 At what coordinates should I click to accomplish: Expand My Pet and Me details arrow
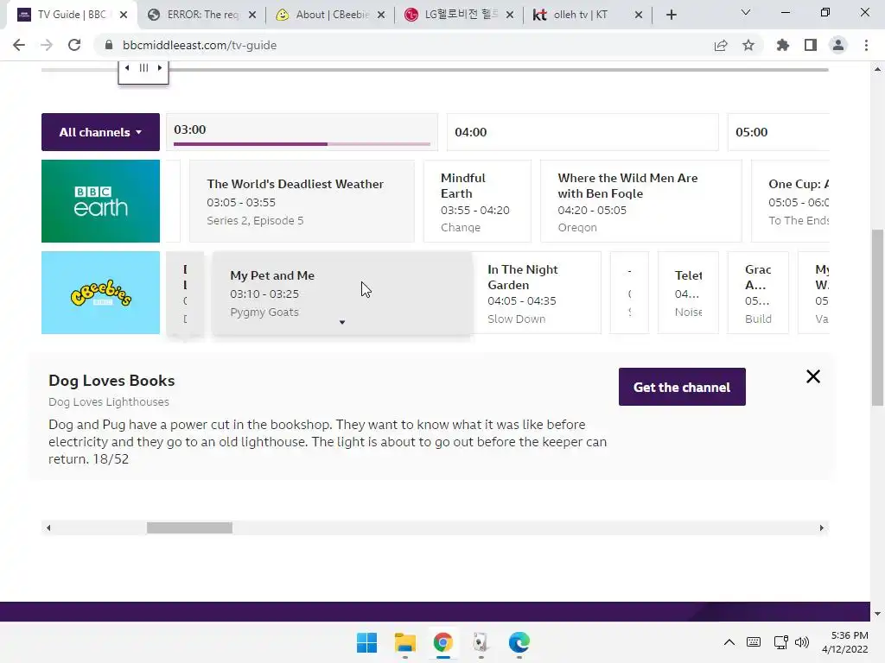[x=342, y=322]
